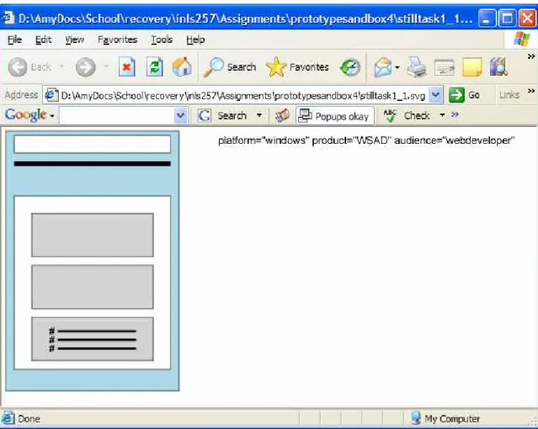Image resolution: width=538 pixels, height=429 pixels.
Task: Open the Favorites menu
Action: click(117, 40)
